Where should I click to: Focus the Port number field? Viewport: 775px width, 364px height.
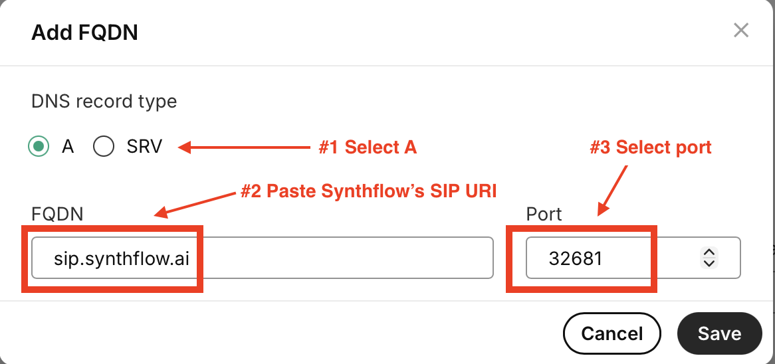coord(611,257)
